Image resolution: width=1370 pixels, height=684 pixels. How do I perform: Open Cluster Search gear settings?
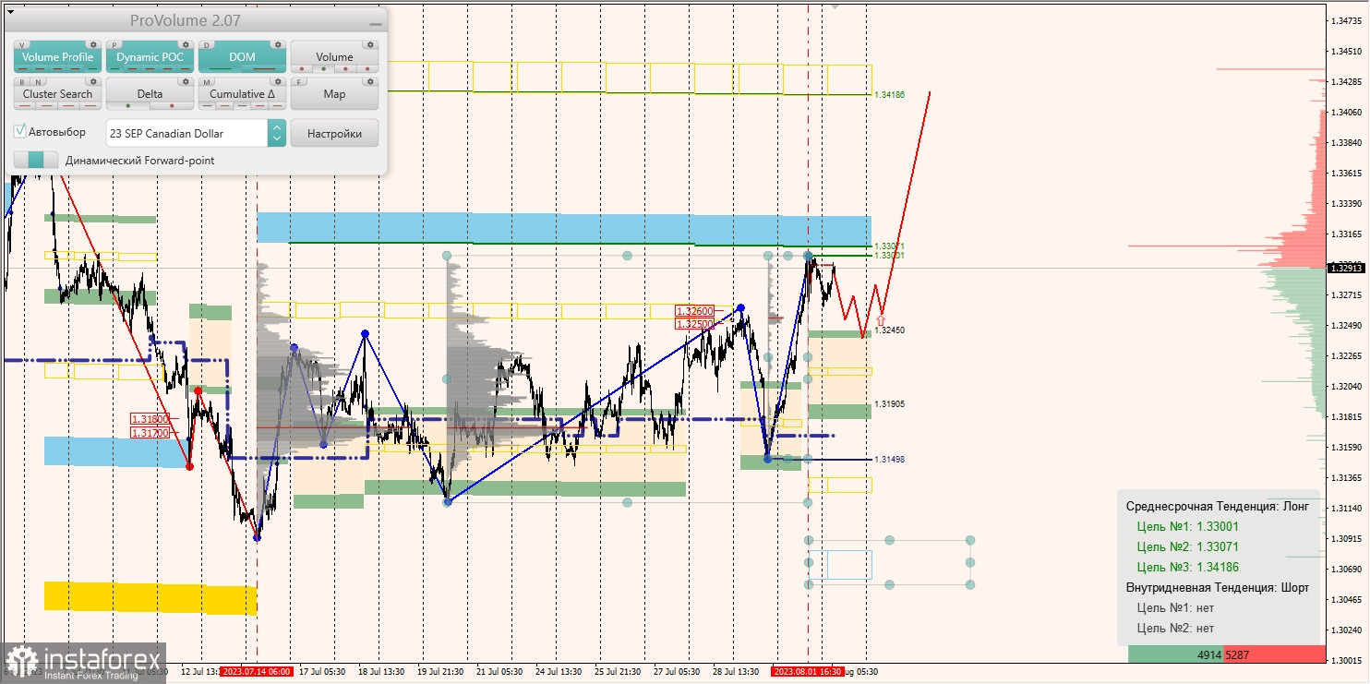coord(93,81)
